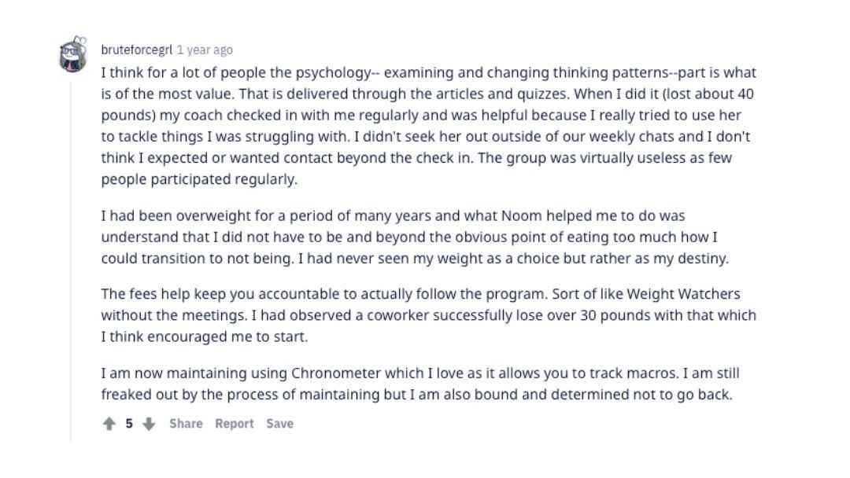Screen dimensions: 850x478
Task: Upvote the comment by bruteforcegrl
Action: click(x=109, y=424)
